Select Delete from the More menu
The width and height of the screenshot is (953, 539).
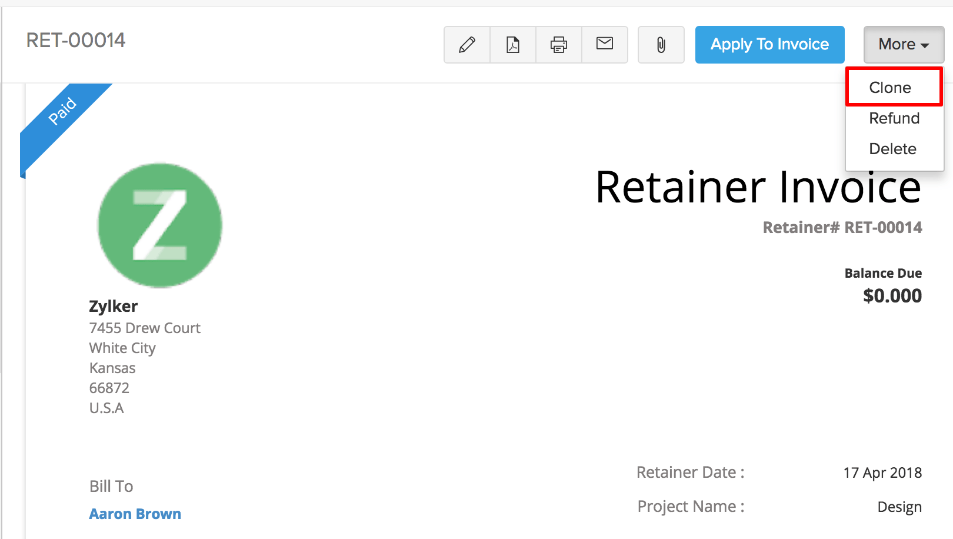[x=892, y=149]
